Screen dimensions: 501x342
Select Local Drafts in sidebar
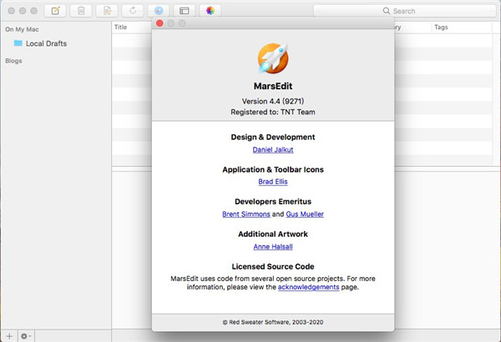coord(56,43)
